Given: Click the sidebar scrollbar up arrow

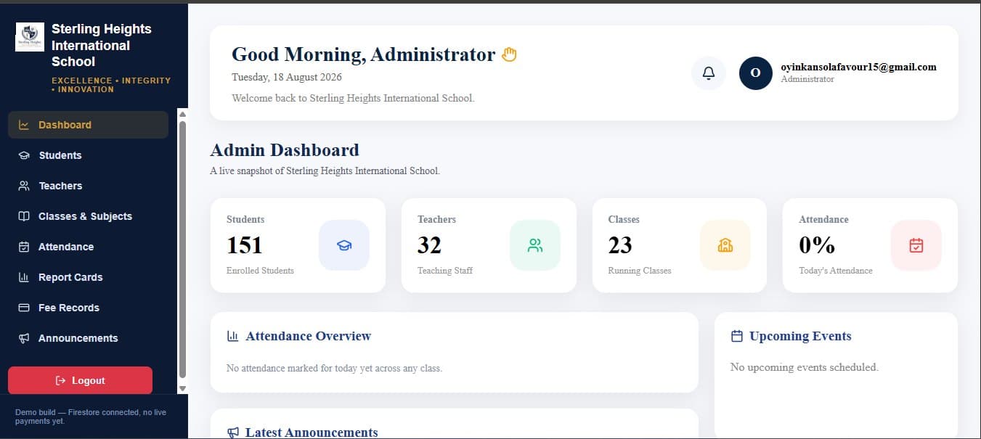Looking at the screenshot, I should [182, 113].
